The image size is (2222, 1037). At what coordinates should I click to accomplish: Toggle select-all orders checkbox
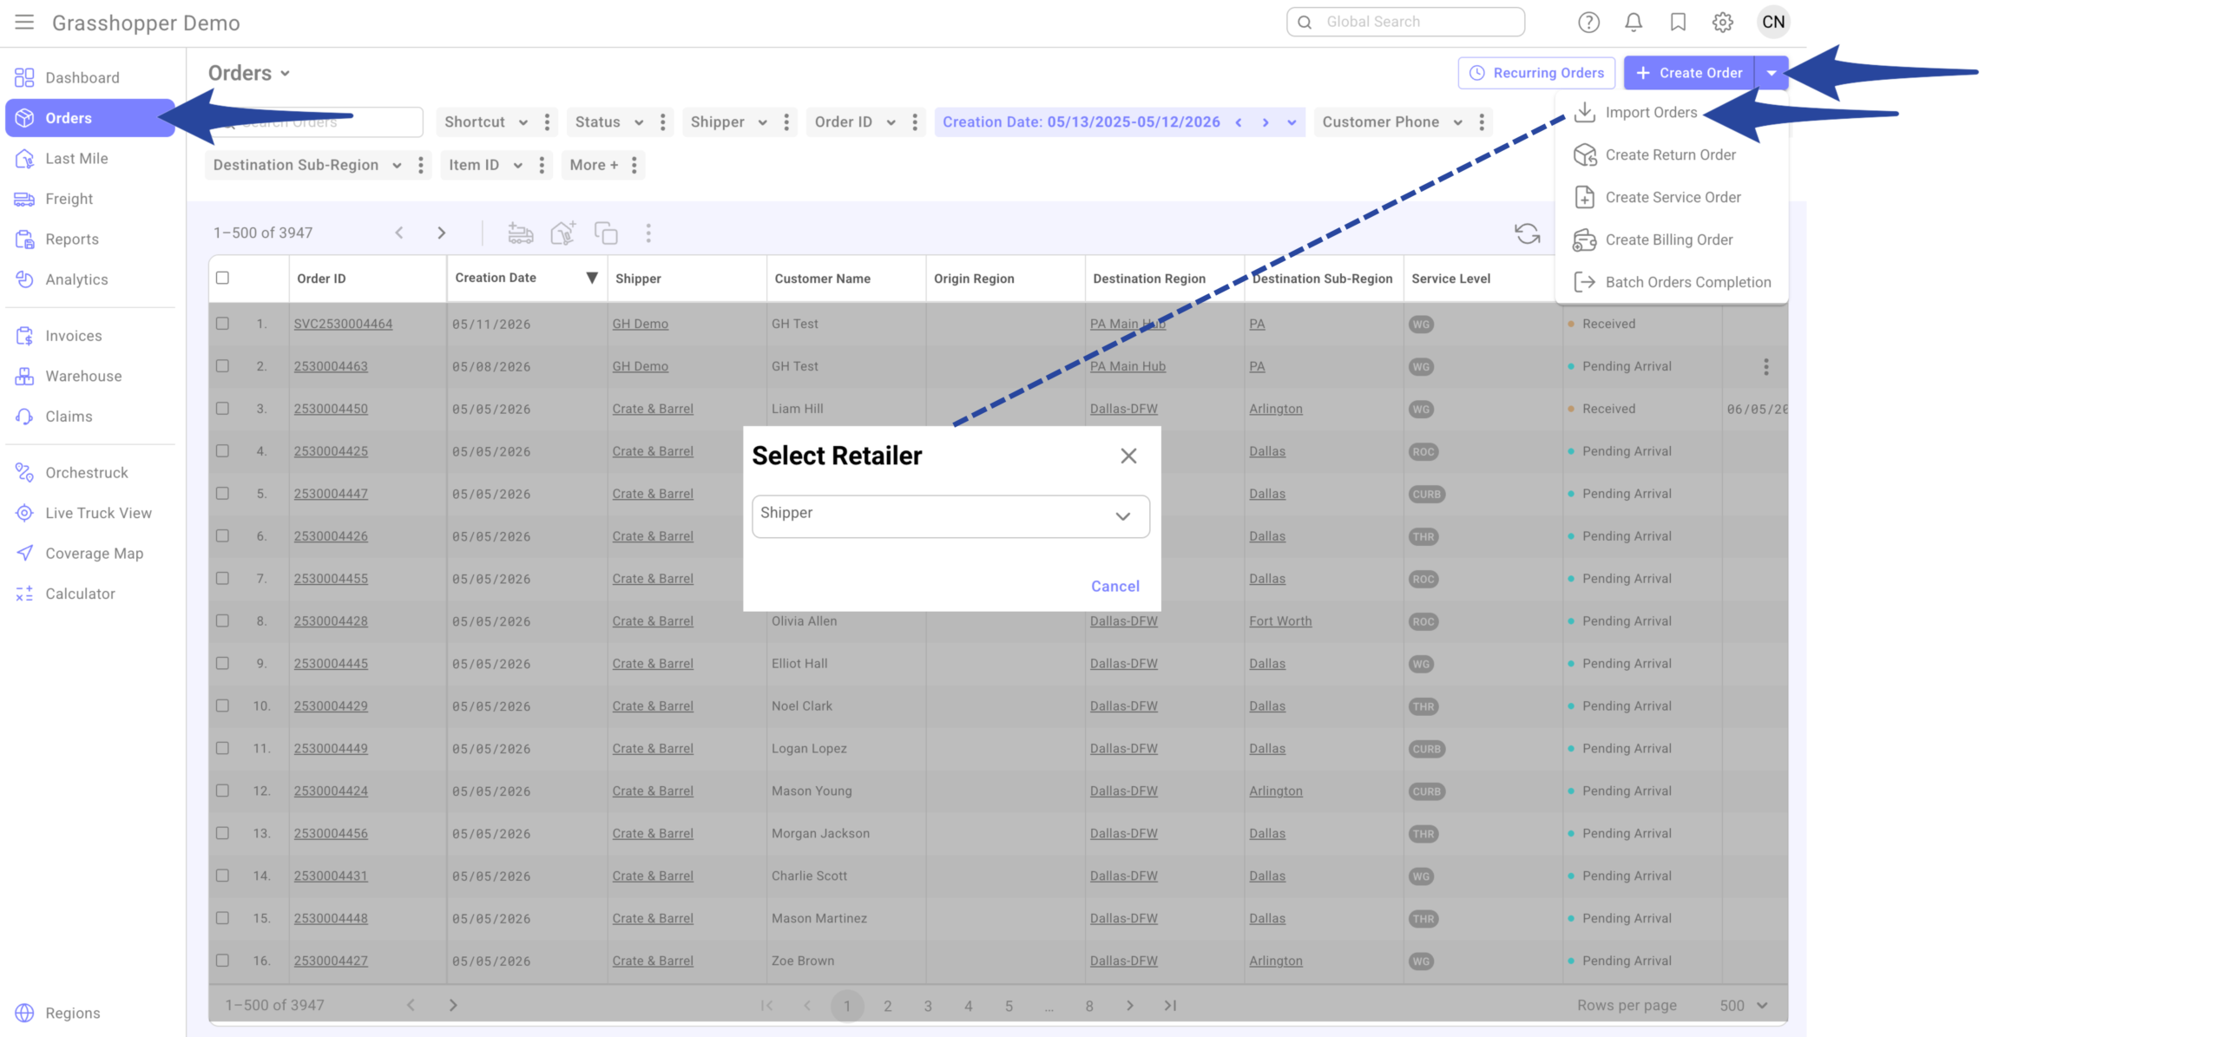[x=222, y=278]
